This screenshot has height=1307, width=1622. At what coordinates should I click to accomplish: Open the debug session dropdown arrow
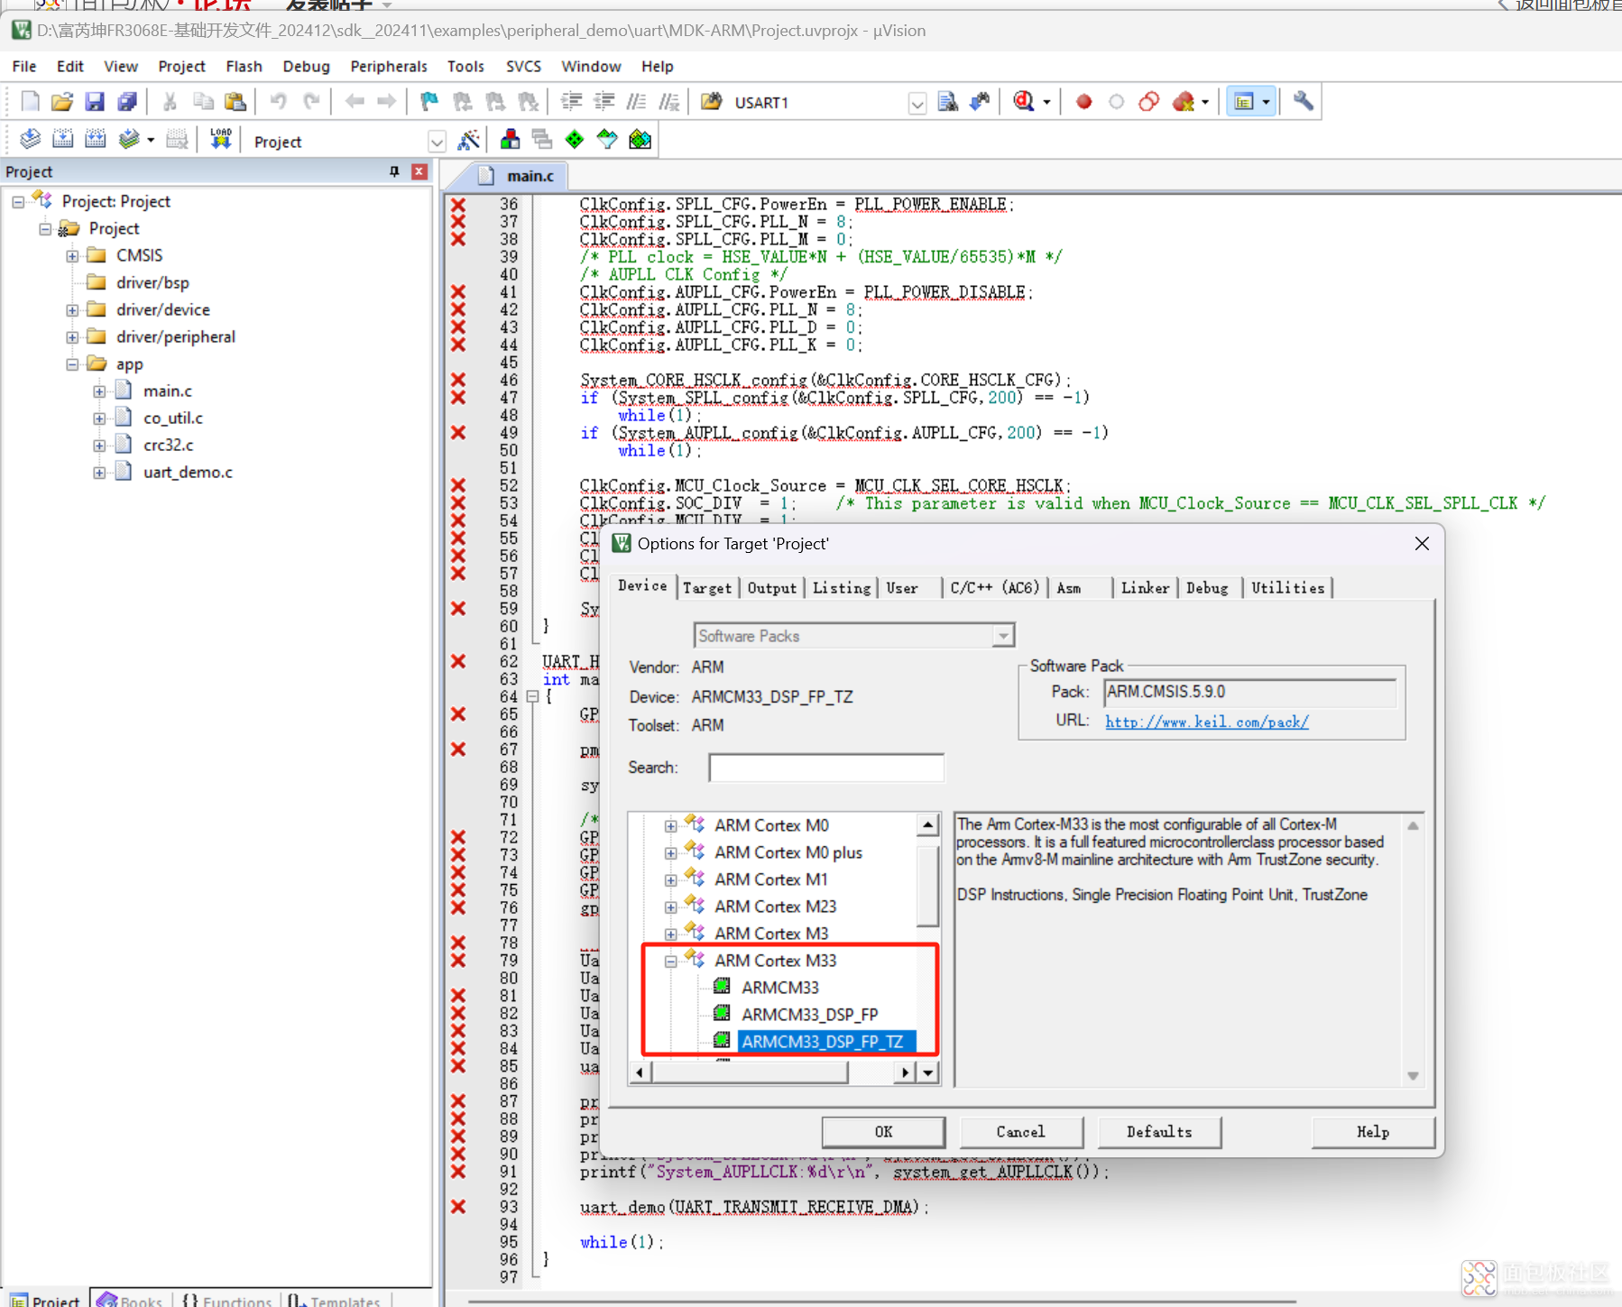pos(1046,102)
